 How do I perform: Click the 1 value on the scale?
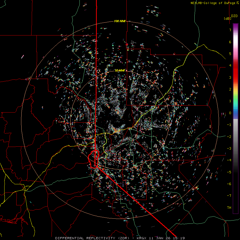[x=230, y=101]
